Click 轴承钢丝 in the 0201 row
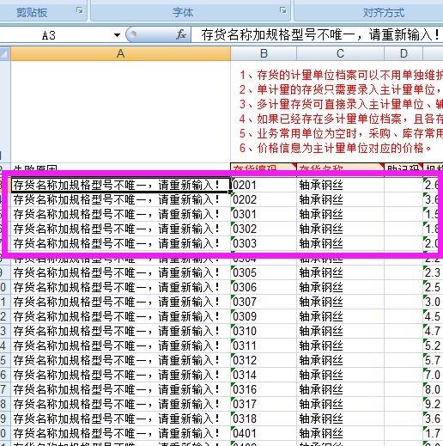Image resolution: width=443 pixels, height=446 pixels. [x=321, y=185]
